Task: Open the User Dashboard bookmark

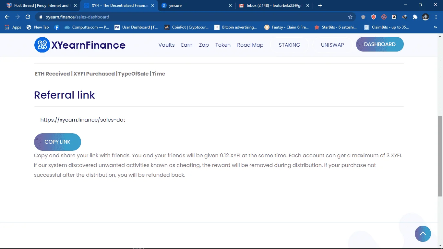Action: [136, 27]
